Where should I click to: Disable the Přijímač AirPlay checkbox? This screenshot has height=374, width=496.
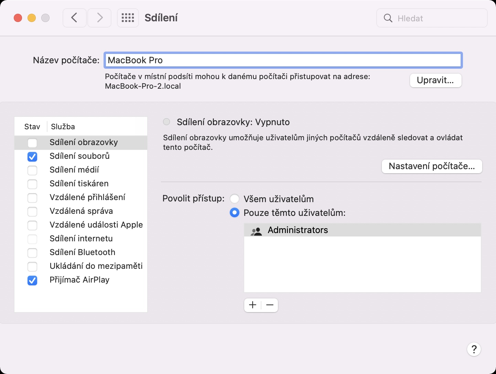point(32,280)
